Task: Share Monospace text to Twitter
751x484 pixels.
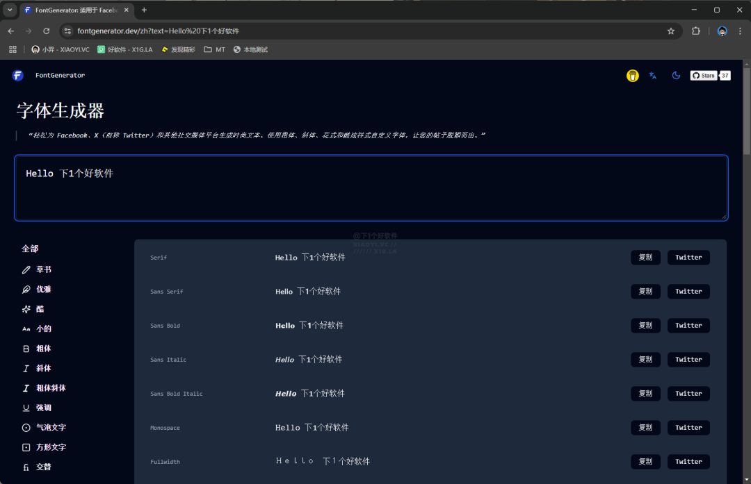Action: pos(688,428)
